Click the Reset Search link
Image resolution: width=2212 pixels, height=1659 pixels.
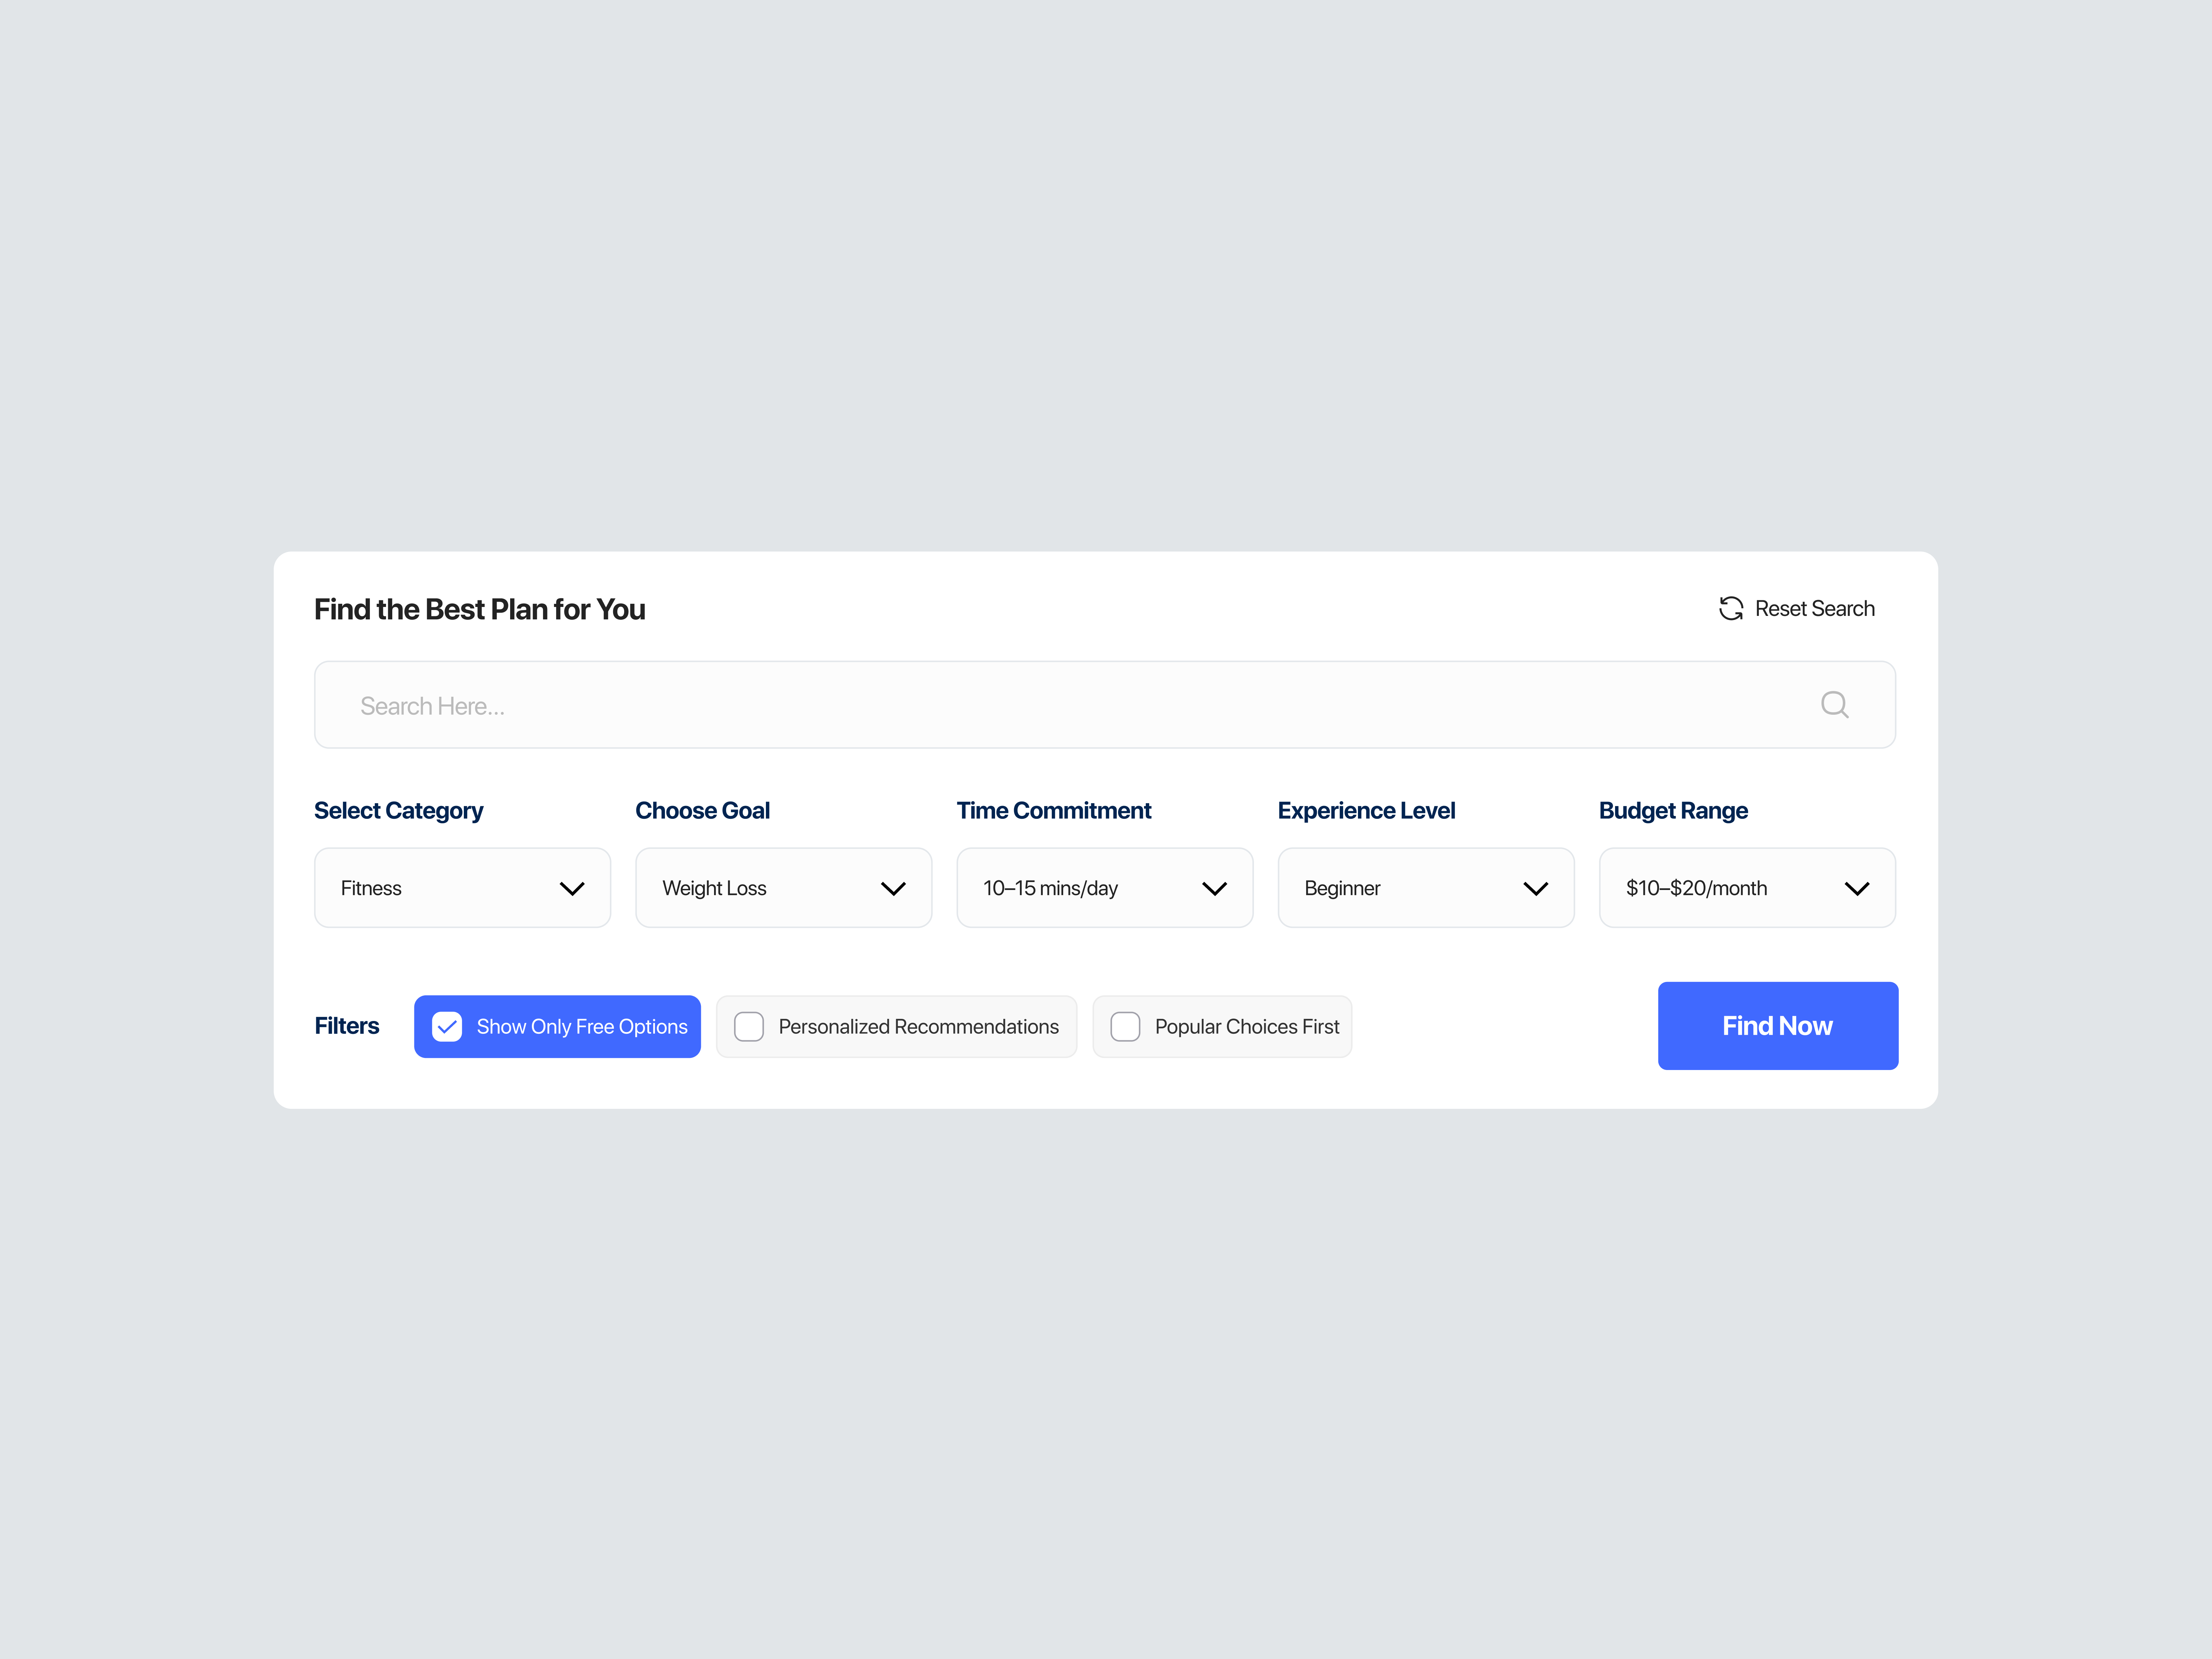pos(1815,608)
